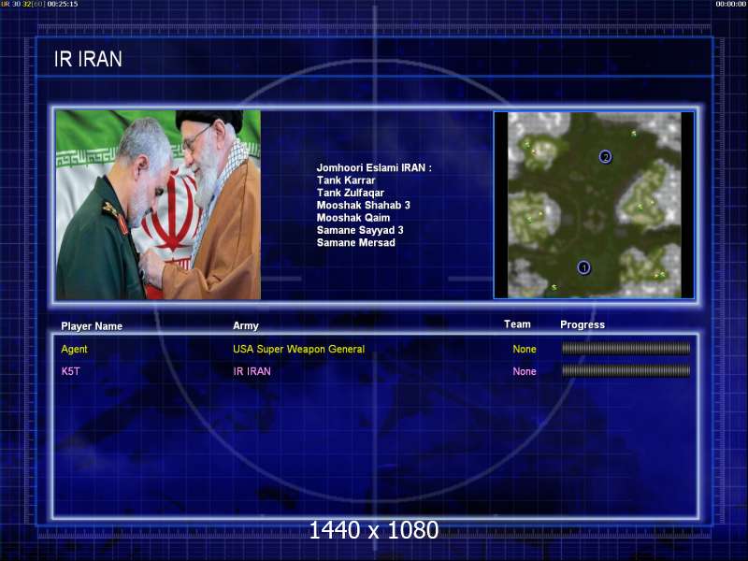Click the Tank Zulfaqar line

click(350, 193)
